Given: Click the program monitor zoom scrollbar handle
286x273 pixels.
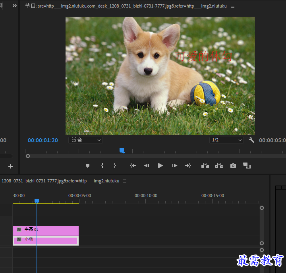Looking at the screenshot, I should (28, 156).
